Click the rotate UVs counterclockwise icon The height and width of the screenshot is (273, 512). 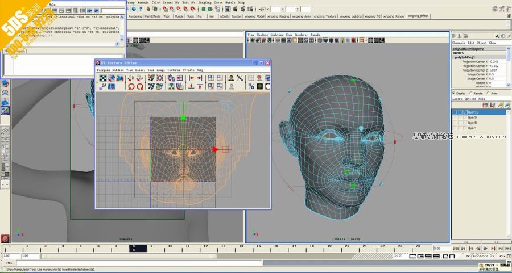tap(131, 86)
